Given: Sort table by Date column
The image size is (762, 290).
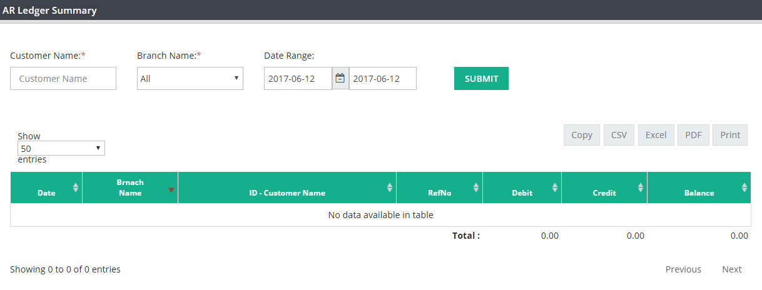Looking at the screenshot, I should 46,187.
